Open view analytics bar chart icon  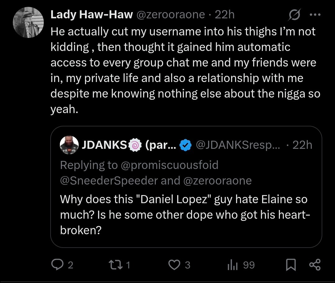(232, 265)
